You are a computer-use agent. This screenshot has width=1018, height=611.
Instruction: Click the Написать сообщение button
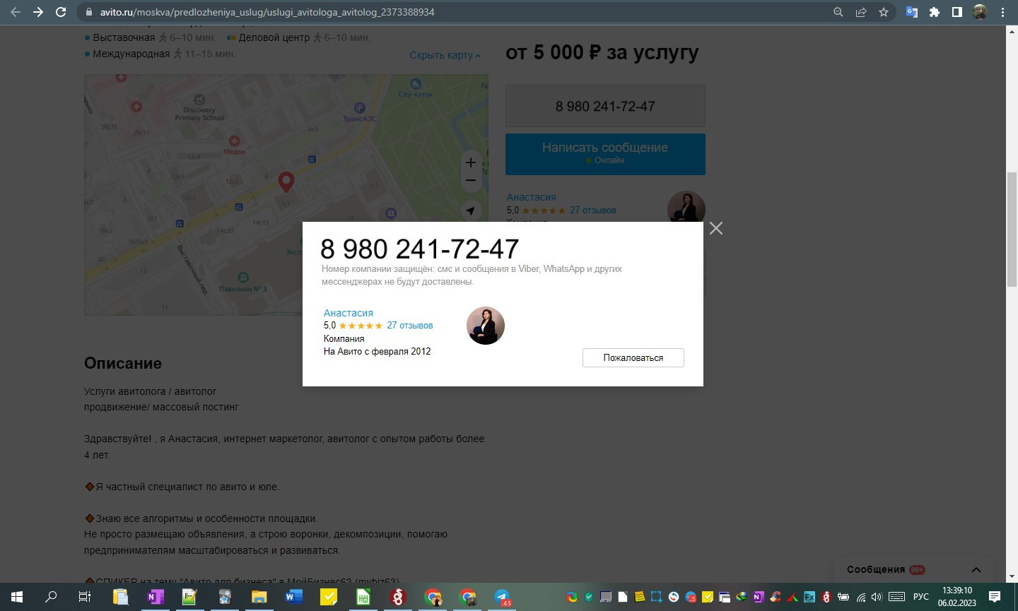(x=605, y=154)
